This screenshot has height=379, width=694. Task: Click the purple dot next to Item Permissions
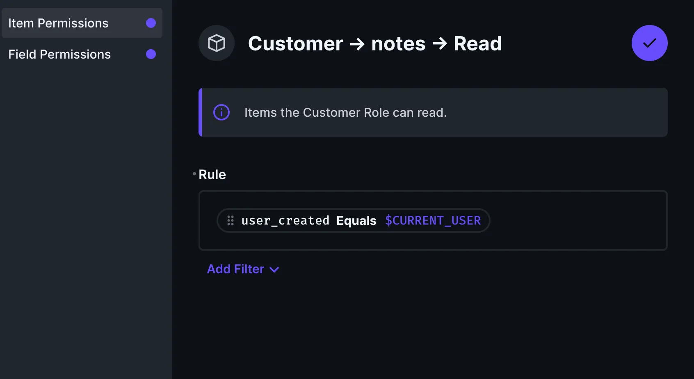pyautogui.click(x=151, y=23)
